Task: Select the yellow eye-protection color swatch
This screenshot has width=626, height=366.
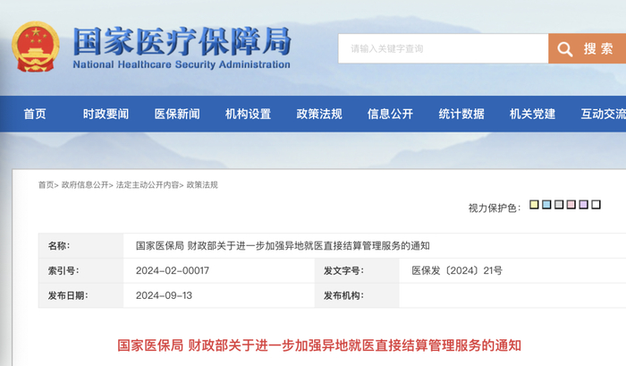Action: click(534, 205)
